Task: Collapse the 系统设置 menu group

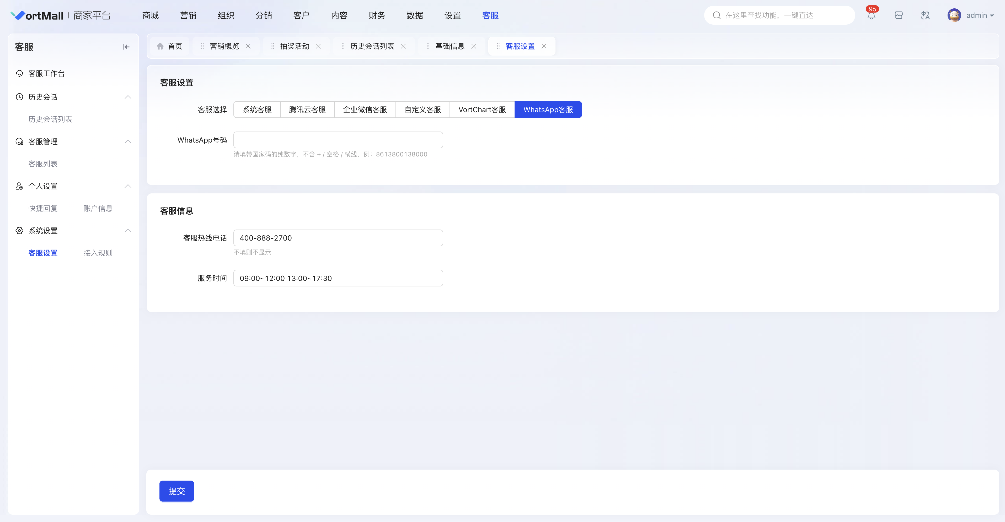Action: 127,231
